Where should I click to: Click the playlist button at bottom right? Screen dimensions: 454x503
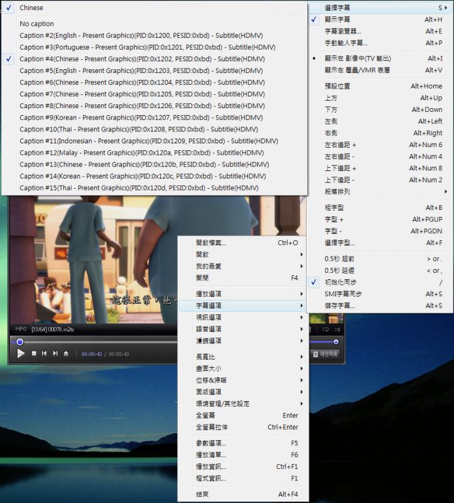click(325, 354)
